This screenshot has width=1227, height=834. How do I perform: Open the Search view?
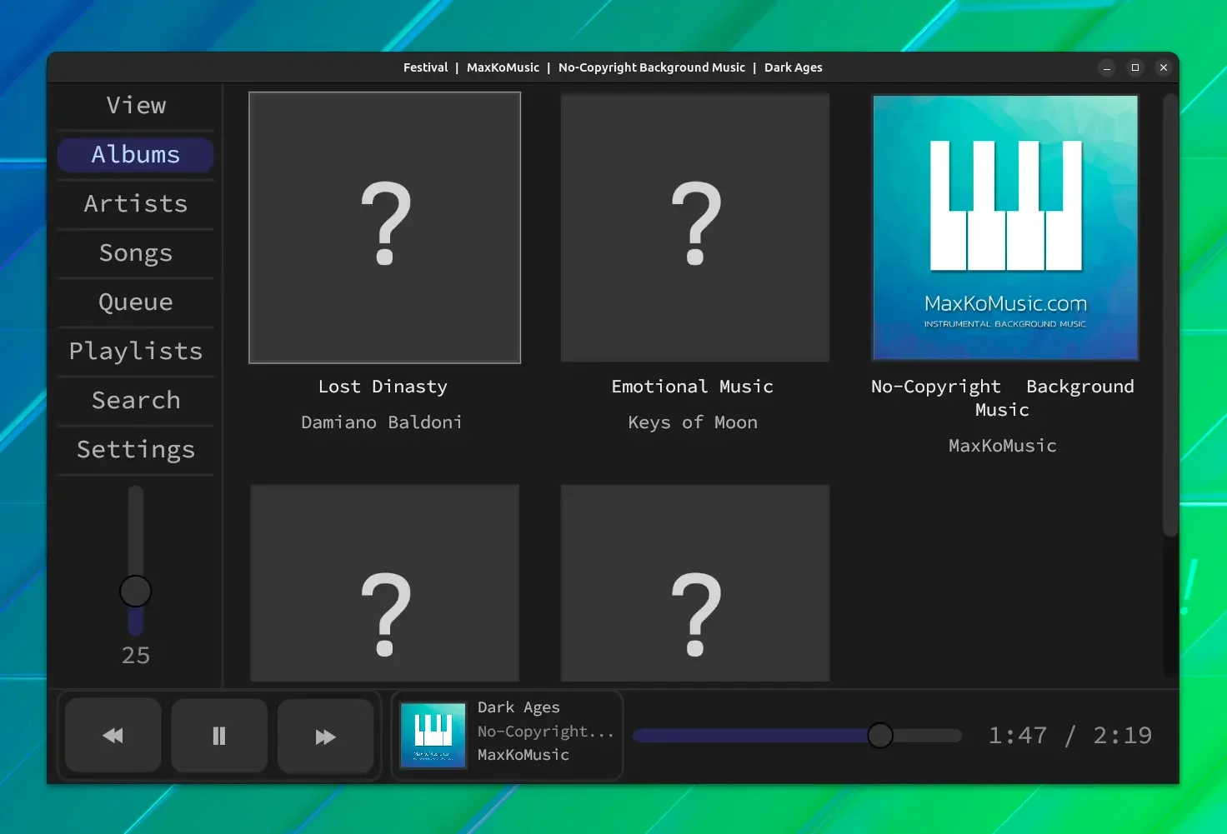click(x=136, y=401)
